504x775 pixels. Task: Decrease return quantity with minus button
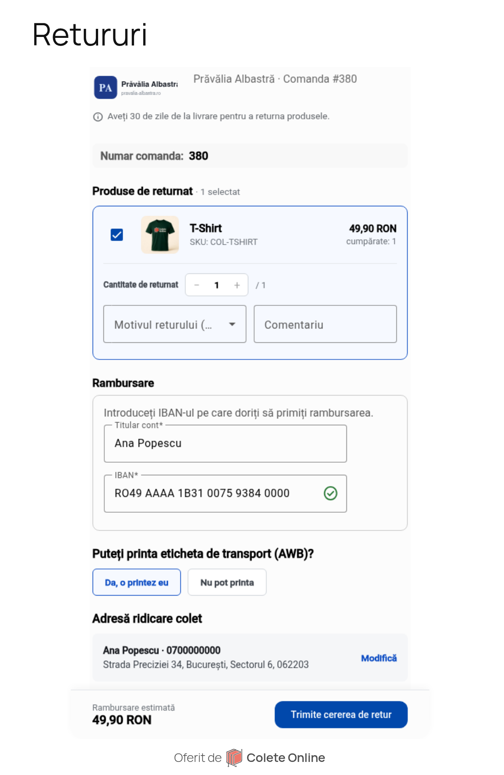point(197,285)
